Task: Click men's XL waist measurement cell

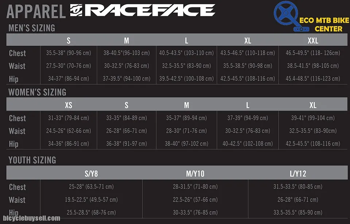Action: (248, 66)
